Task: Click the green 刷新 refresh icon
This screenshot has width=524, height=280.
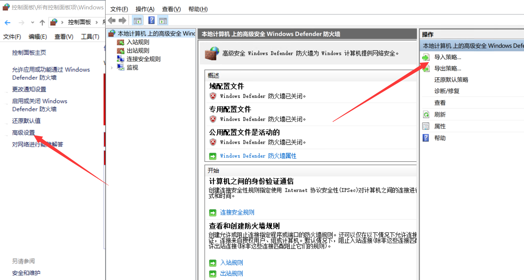Action: click(426, 115)
